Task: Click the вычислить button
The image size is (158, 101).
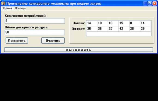Action: click(x=79, y=50)
